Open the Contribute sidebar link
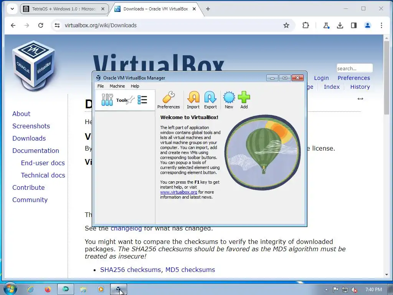This screenshot has height=295, width=393. point(28,187)
